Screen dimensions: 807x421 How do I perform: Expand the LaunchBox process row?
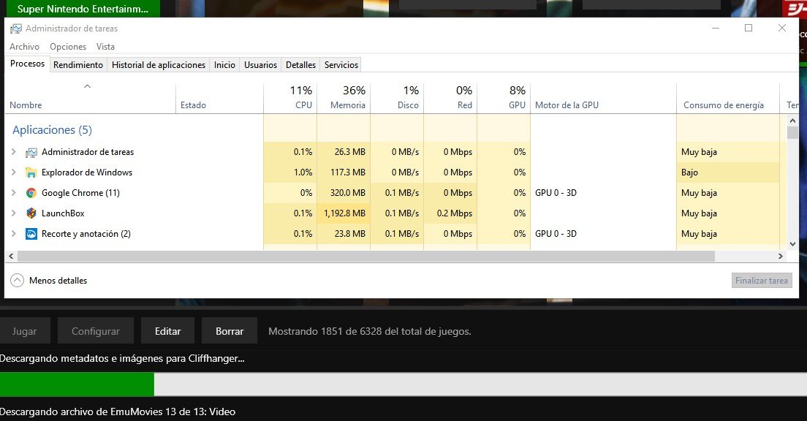[14, 213]
